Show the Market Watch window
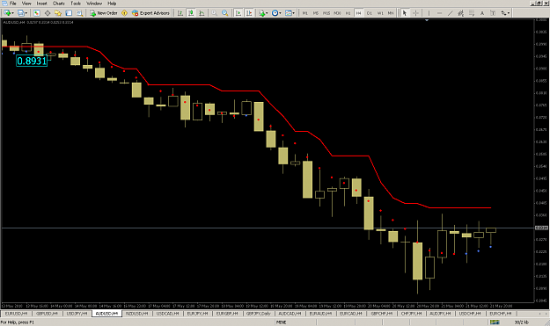The image size is (550, 326). [36, 13]
